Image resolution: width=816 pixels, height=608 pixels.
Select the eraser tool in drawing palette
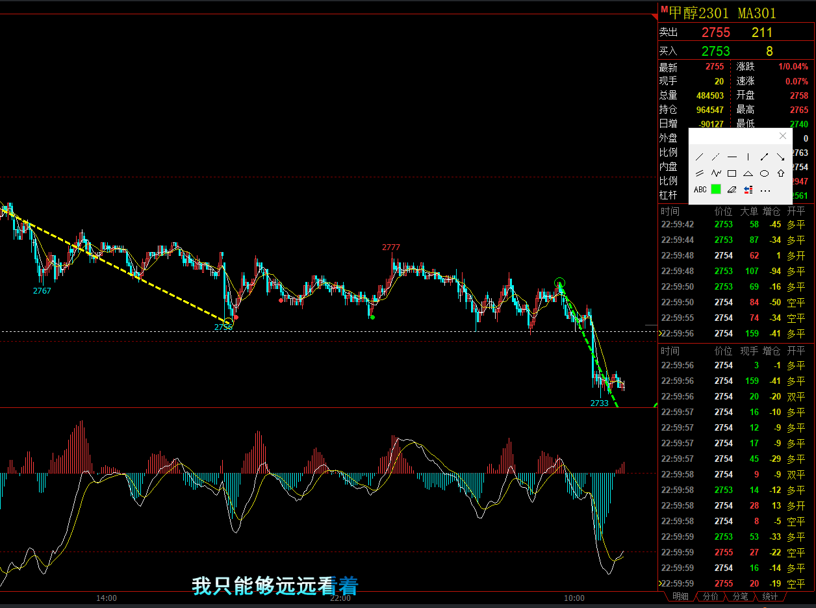coord(732,190)
